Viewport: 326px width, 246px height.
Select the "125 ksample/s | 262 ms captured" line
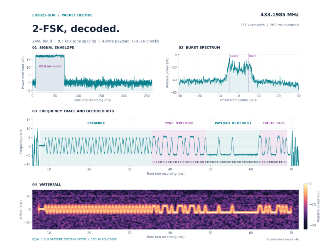click(269, 25)
